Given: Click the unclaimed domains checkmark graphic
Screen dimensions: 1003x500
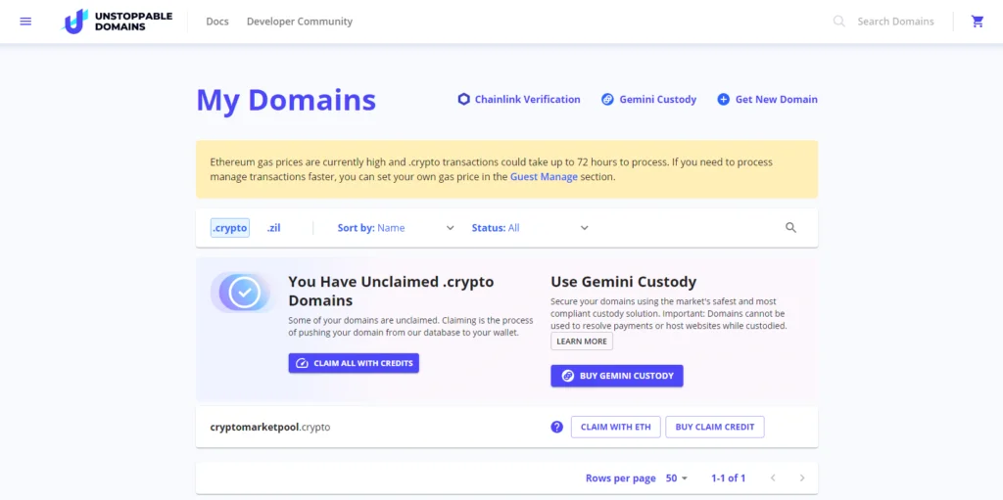Looking at the screenshot, I should pos(241,293).
